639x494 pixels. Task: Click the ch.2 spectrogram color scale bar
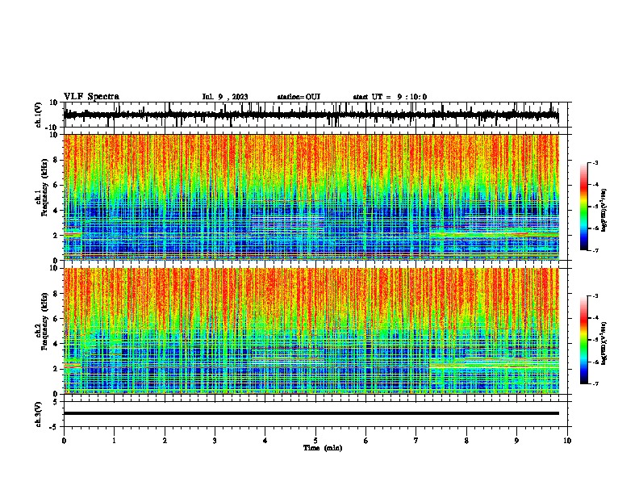(x=583, y=340)
